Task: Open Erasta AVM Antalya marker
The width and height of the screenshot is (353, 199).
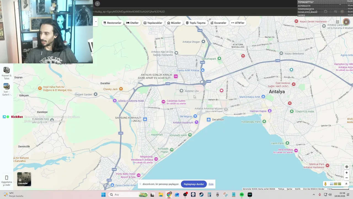Action: 203,70
